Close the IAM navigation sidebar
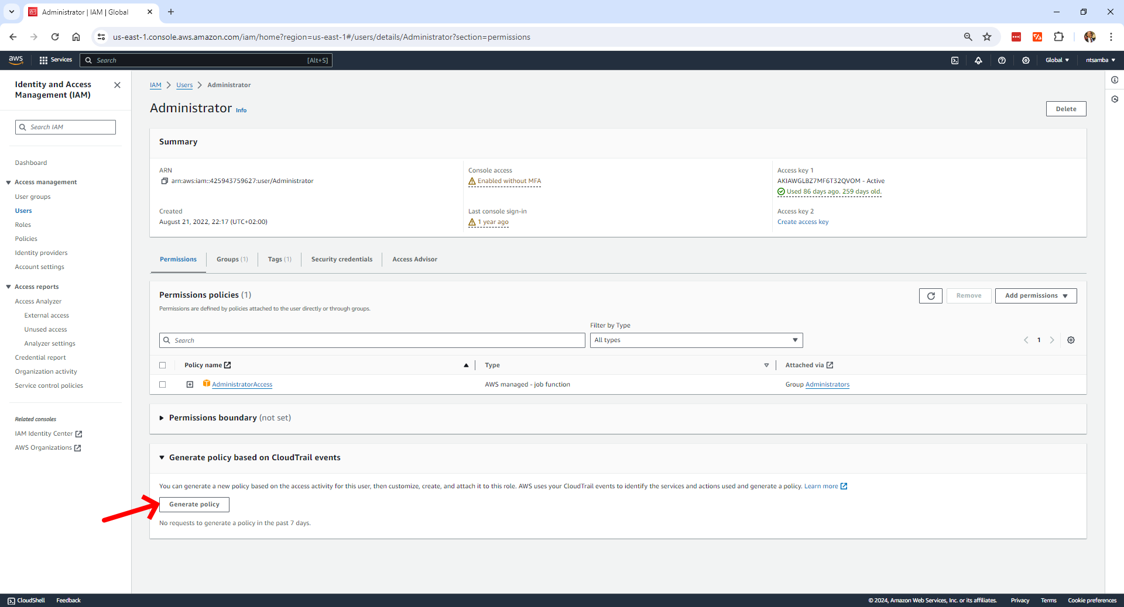This screenshot has width=1124, height=607. (117, 85)
